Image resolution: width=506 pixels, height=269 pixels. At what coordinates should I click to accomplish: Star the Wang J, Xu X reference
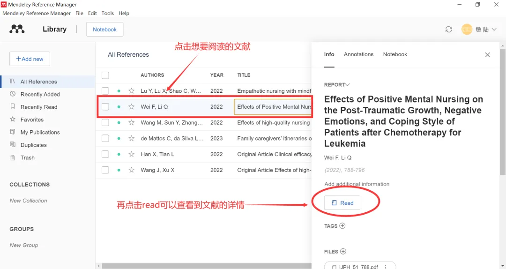click(131, 170)
